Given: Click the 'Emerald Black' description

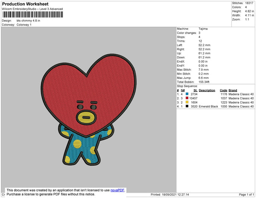Looking at the screenshot, I should [208, 106].
